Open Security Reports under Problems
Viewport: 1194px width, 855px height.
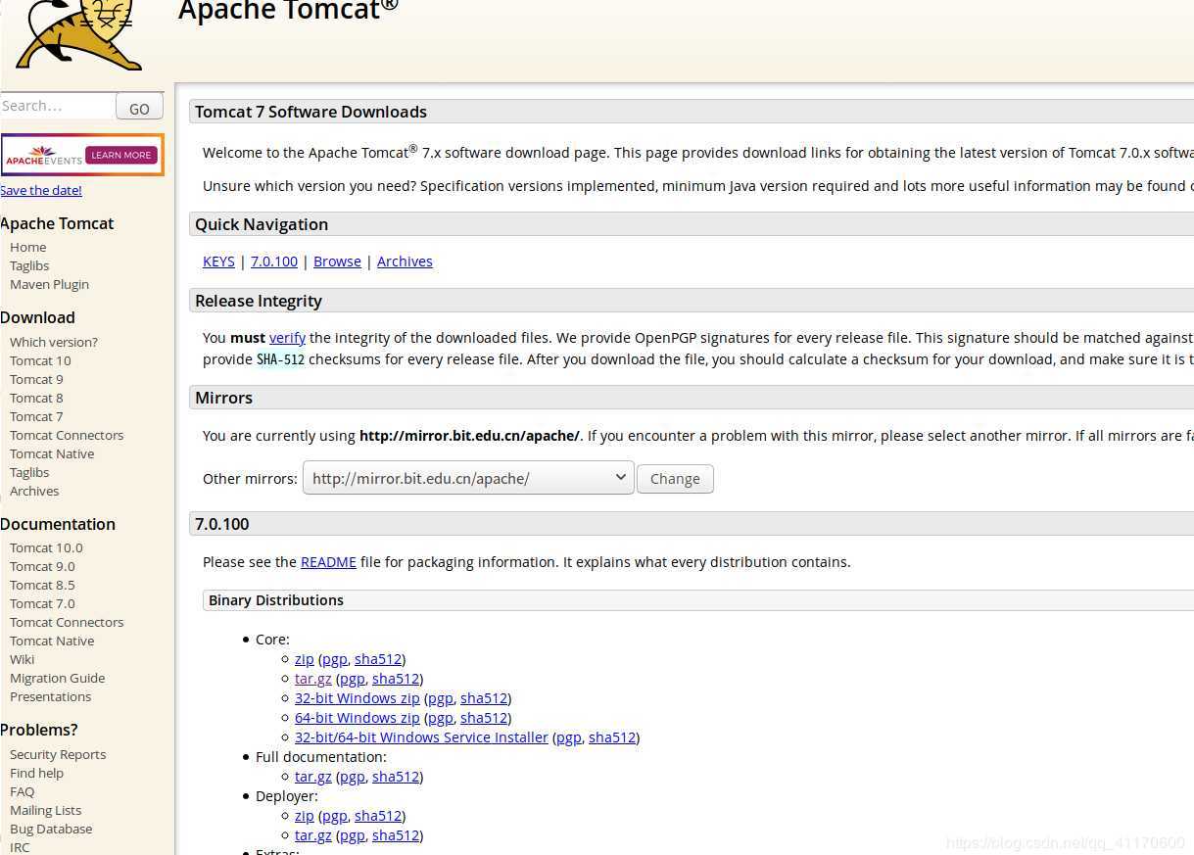(x=58, y=754)
